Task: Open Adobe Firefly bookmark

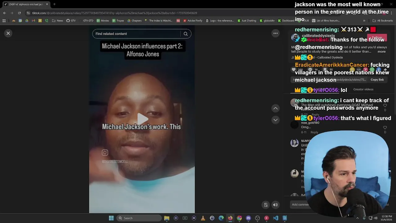Action: click(x=192, y=21)
